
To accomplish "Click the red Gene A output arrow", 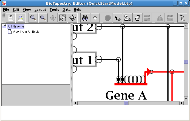I will [x=148, y=72].
